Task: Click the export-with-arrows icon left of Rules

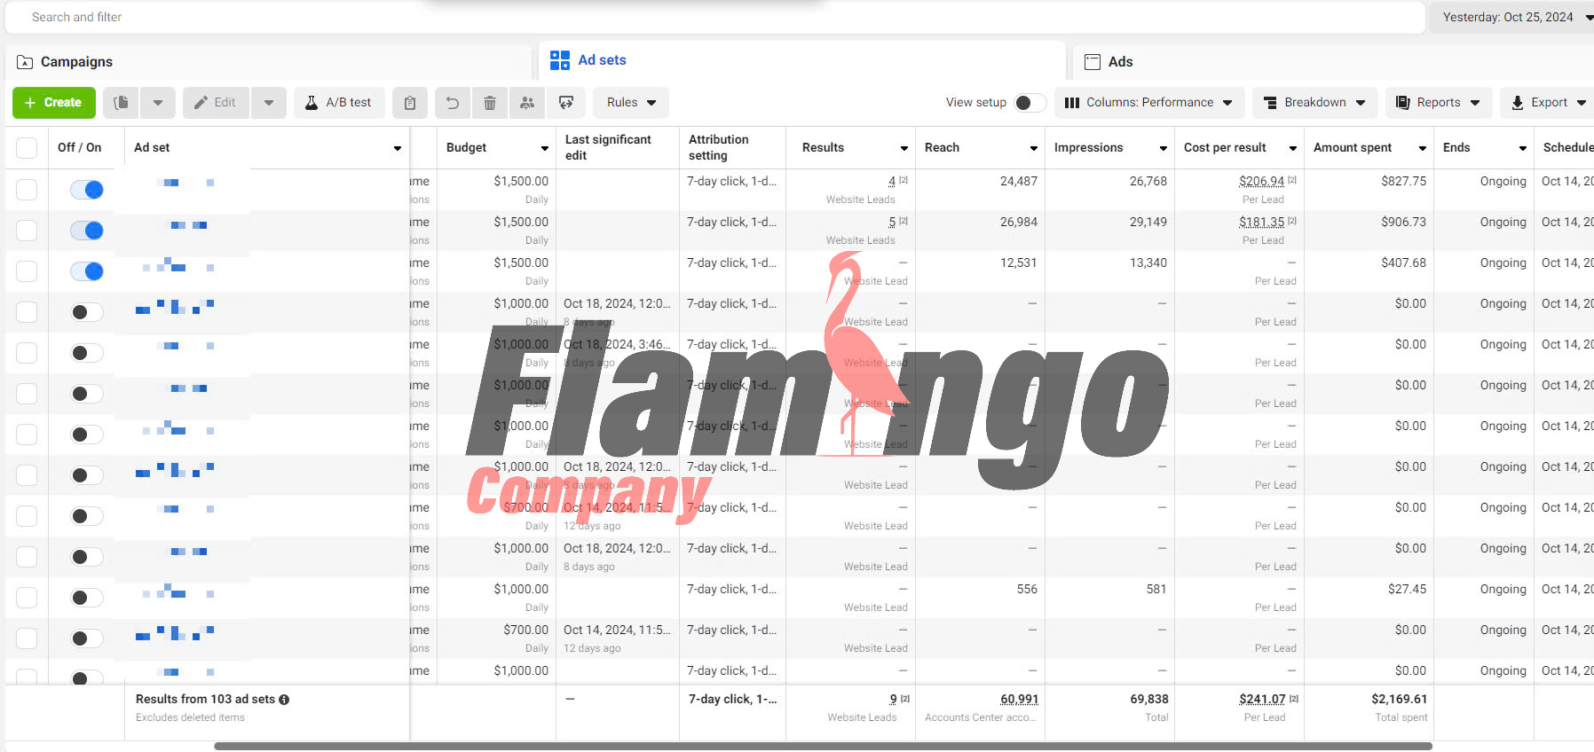Action: click(566, 103)
